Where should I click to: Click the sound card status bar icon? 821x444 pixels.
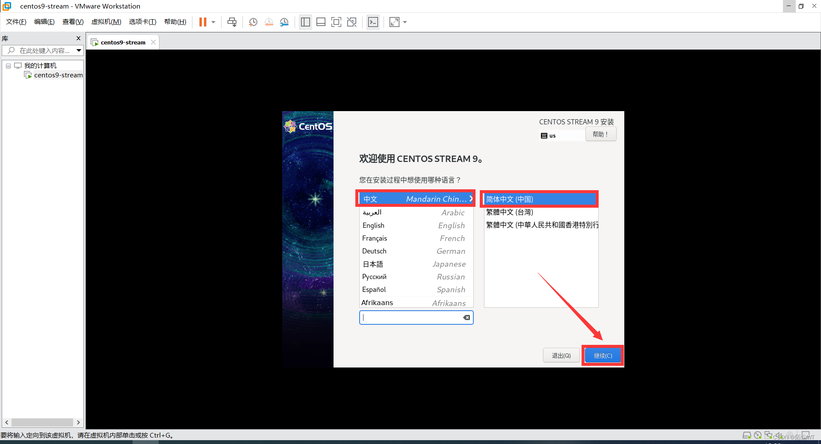779,435
